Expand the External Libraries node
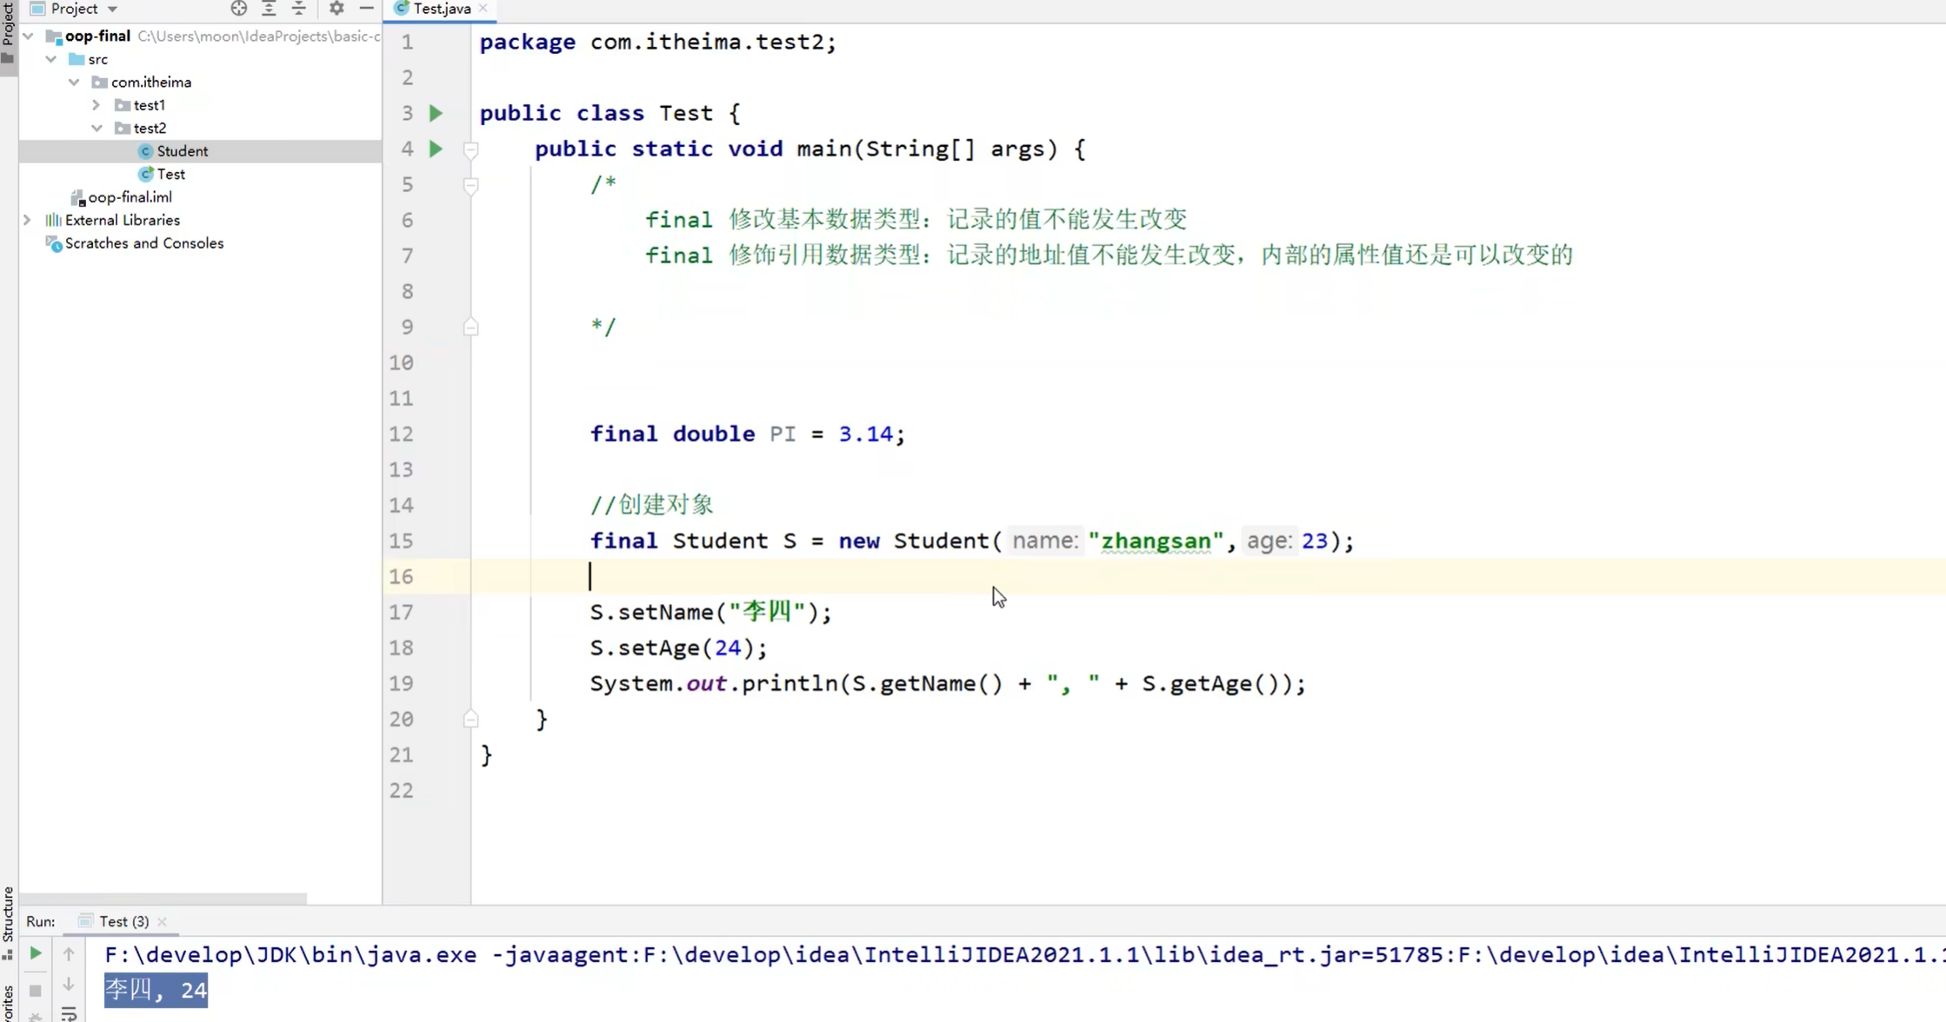 [x=27, y=220]
